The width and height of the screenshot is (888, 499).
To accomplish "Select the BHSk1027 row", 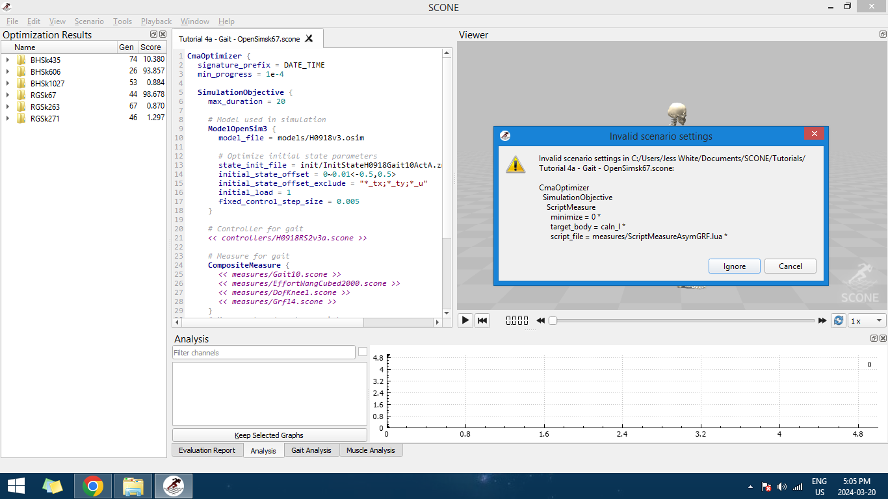I will pos(84,83).
